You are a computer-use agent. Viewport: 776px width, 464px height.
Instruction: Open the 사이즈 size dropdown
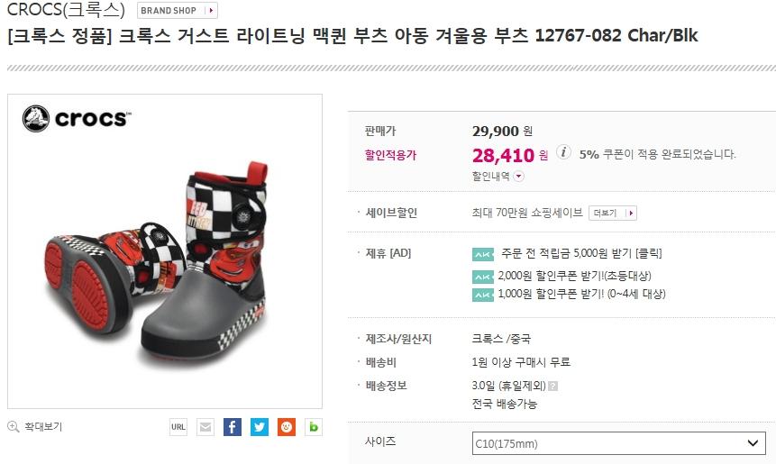(x=618, y=443)
